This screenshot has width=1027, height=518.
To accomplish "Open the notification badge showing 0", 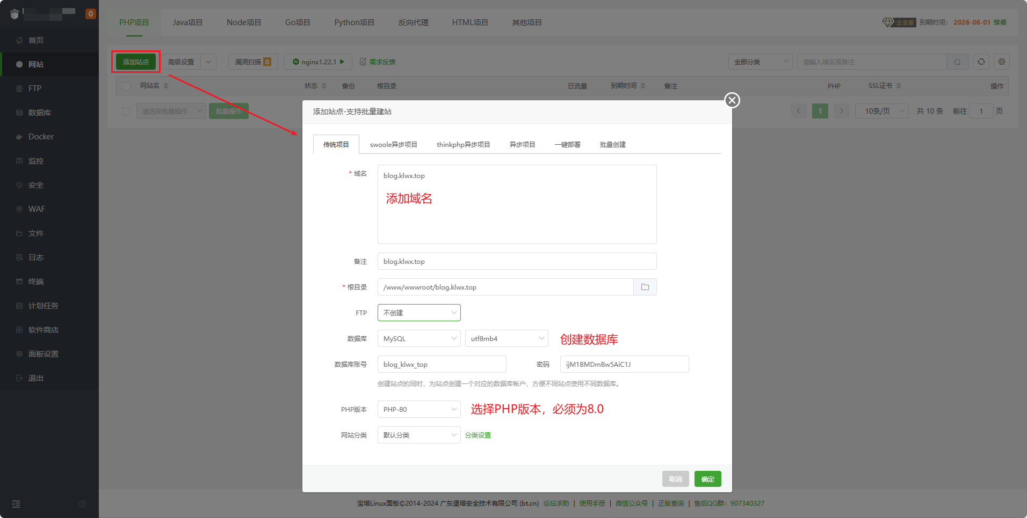I will (91, 14).
